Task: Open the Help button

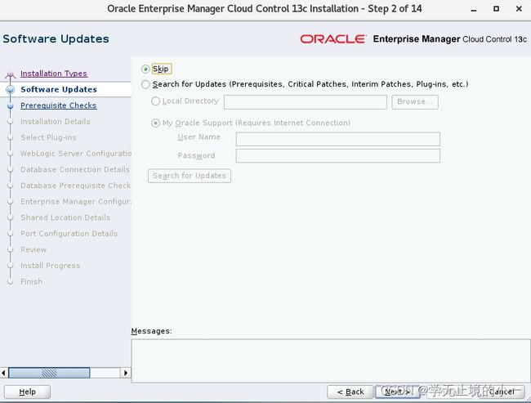Action: point(28,392)
